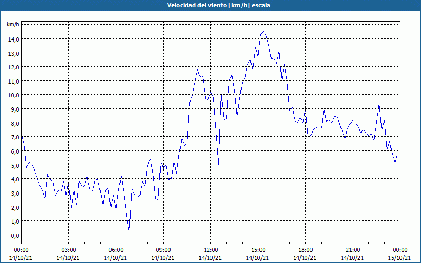Select the '4,0' y-axis value
The image size is (421, 263).
tap(15, 179)
